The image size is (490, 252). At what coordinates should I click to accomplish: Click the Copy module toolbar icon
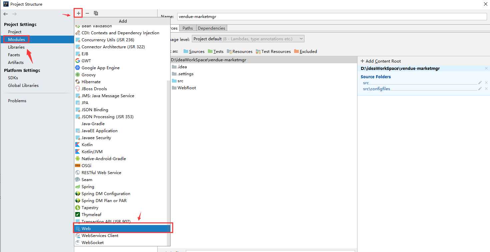(x=96, y=13)
